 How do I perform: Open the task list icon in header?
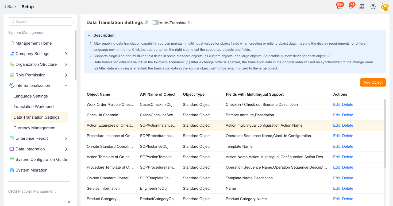pos(362,7)
